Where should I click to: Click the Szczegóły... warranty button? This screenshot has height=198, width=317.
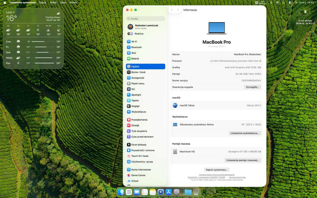tap(252, 87)
